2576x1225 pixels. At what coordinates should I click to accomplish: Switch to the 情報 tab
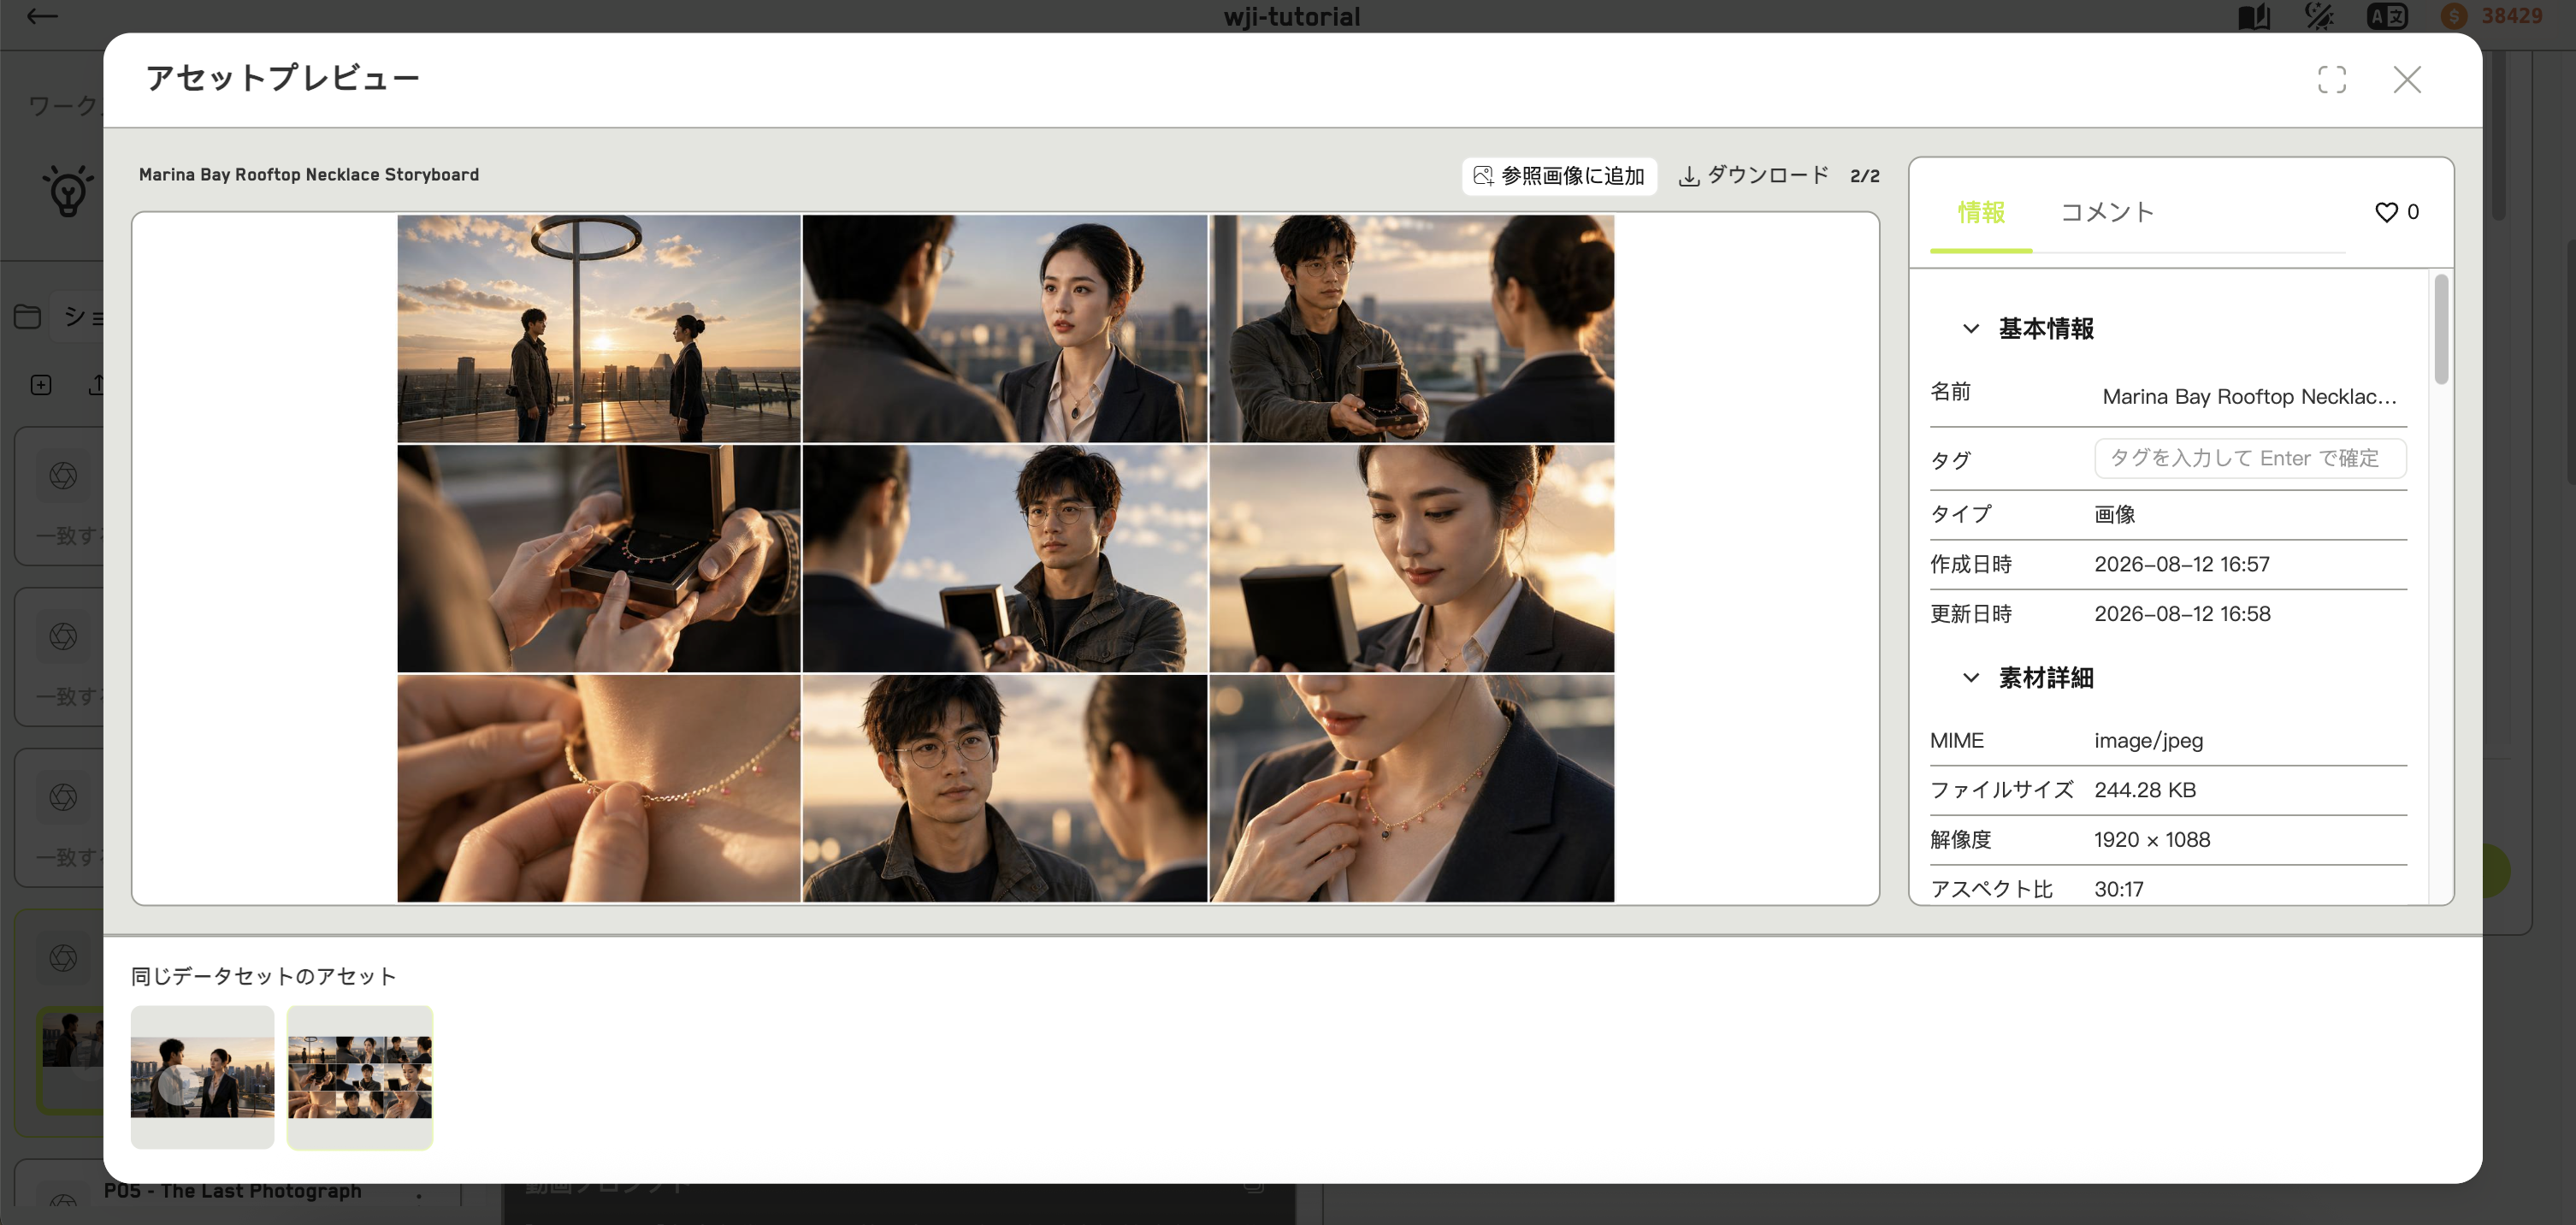[1980, 212]
